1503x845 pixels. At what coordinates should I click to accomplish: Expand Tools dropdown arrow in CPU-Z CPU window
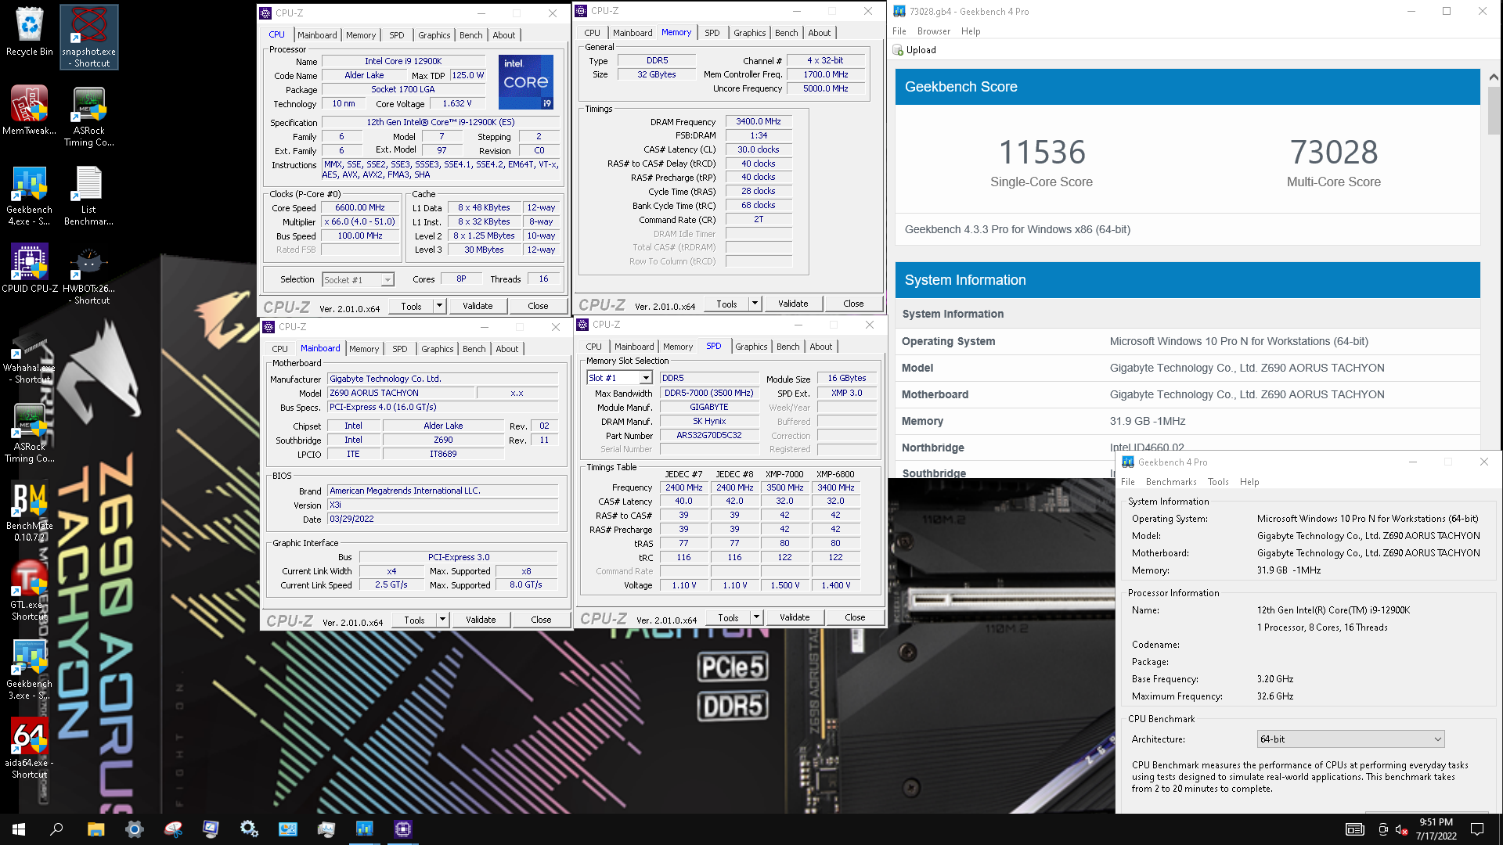439,306
